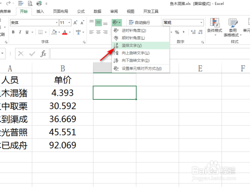The height and width of the screenshot is (187, 250).
Task: Apply percent style with the % icon
Action: point(177,32)
